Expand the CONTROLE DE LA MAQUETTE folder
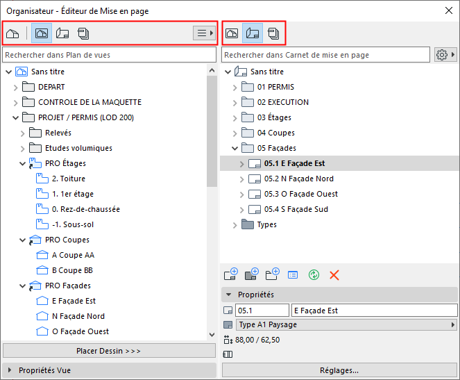The image size is (460, 380). (15, 103)
